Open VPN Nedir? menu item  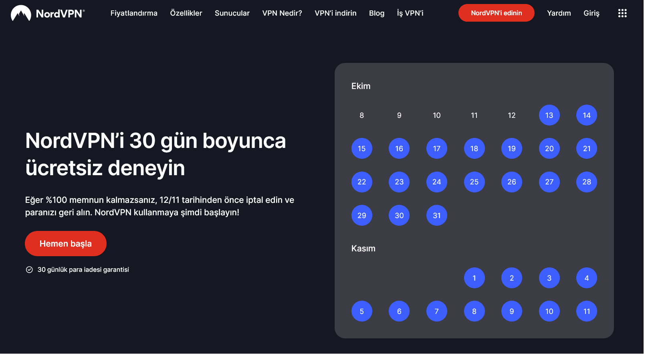pos(282,13)
